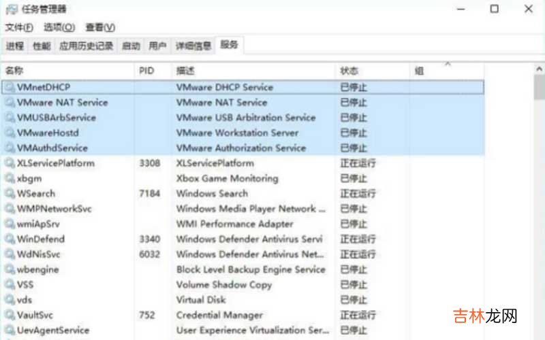Open the 应用历史记录 tab
This screenshot has height=340, width=545.
(86, 46)
